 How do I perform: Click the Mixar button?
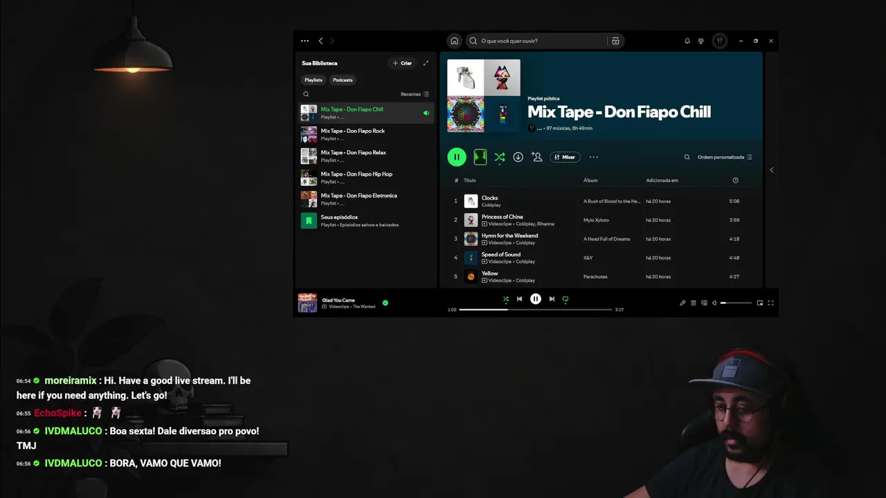pos(565,157)
